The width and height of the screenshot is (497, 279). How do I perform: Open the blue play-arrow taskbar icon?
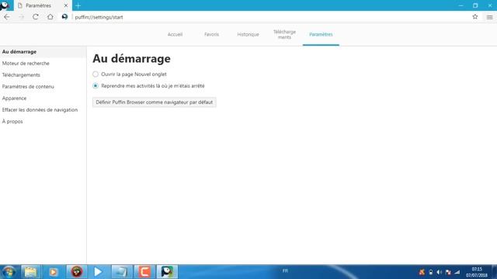point(99,272)
